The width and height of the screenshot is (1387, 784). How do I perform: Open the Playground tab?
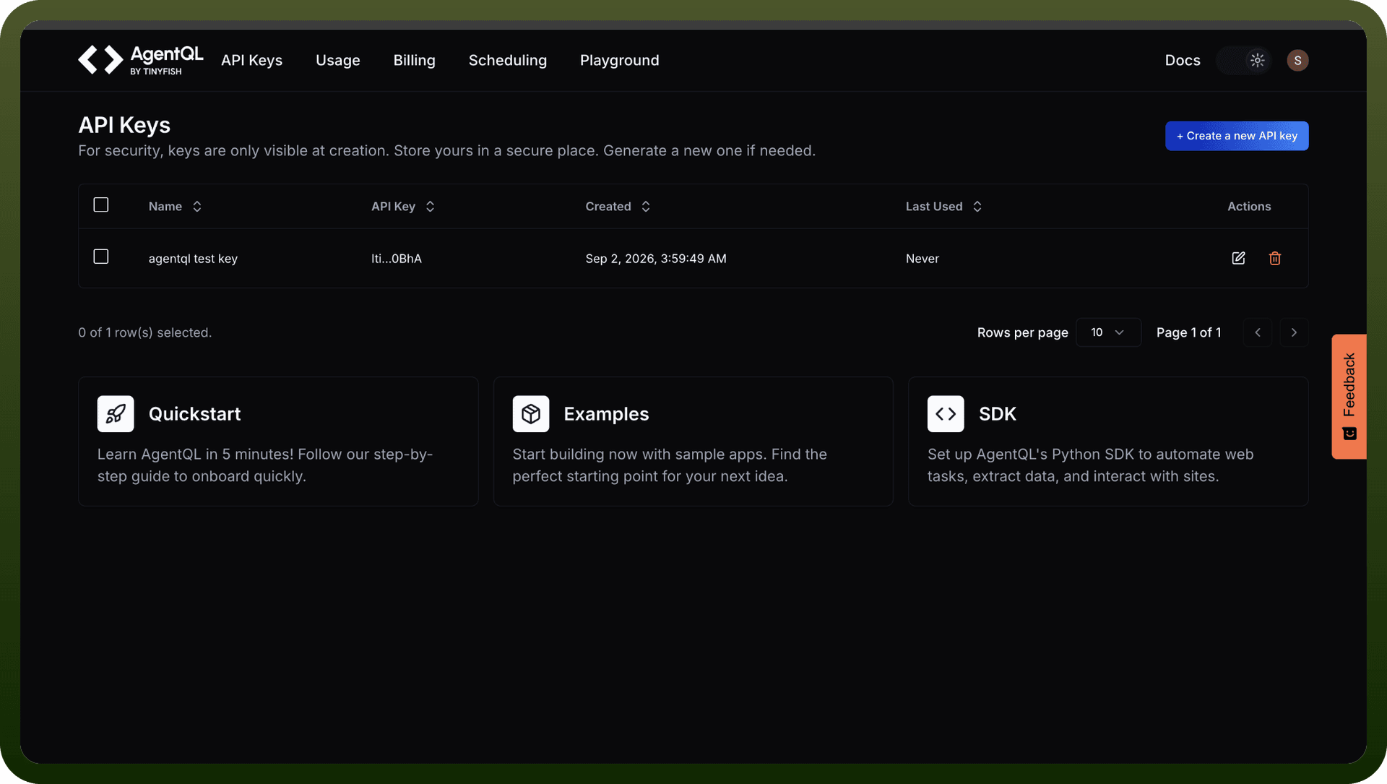pos(620,60)
